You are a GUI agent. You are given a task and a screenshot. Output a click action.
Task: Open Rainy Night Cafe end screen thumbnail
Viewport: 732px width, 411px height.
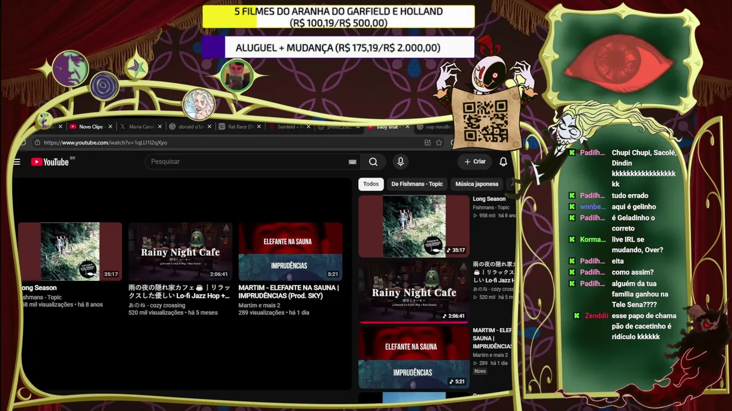(x=180, y=251)
